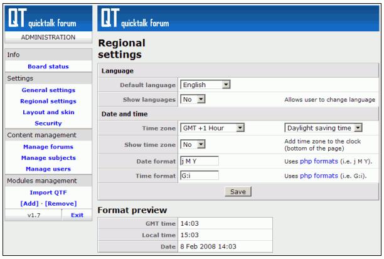Open Manage forums page
This screenshot has height=259, width=384.
tap(48, 147)
